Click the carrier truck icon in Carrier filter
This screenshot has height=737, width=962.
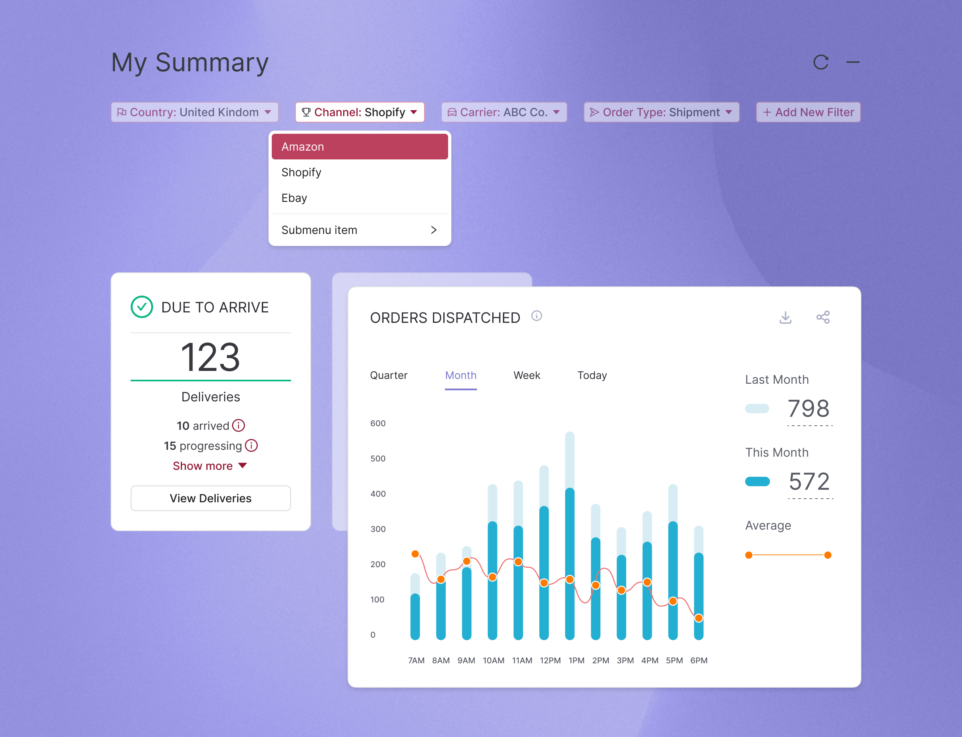pos(452,112)
